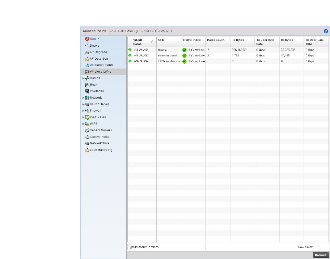Click Rx Bytes value 73,335,207

(x=288, y=50)
